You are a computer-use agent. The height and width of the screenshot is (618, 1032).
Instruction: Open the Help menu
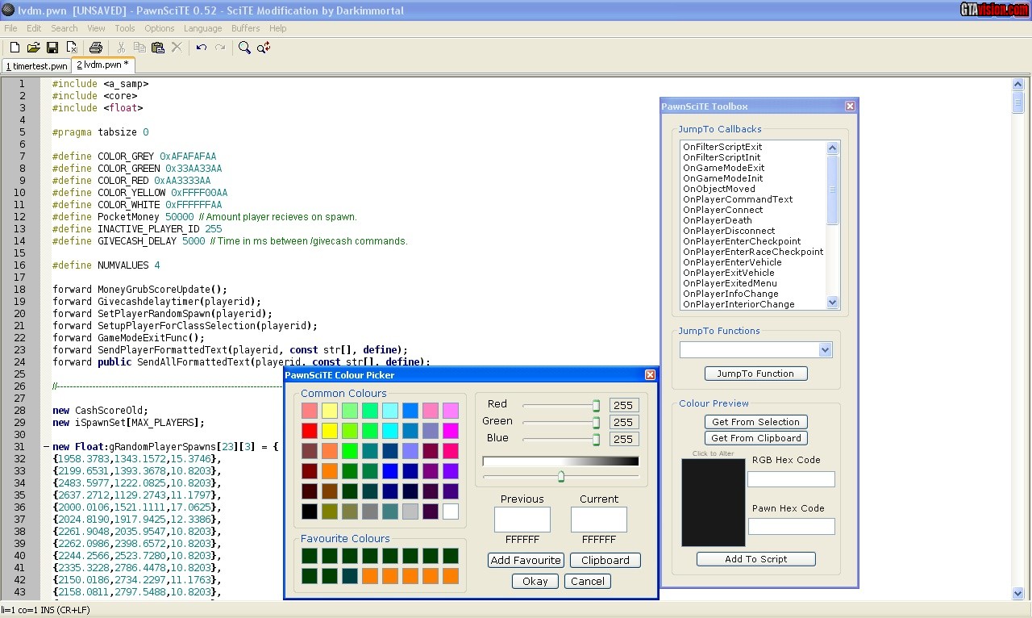[278, 28]
